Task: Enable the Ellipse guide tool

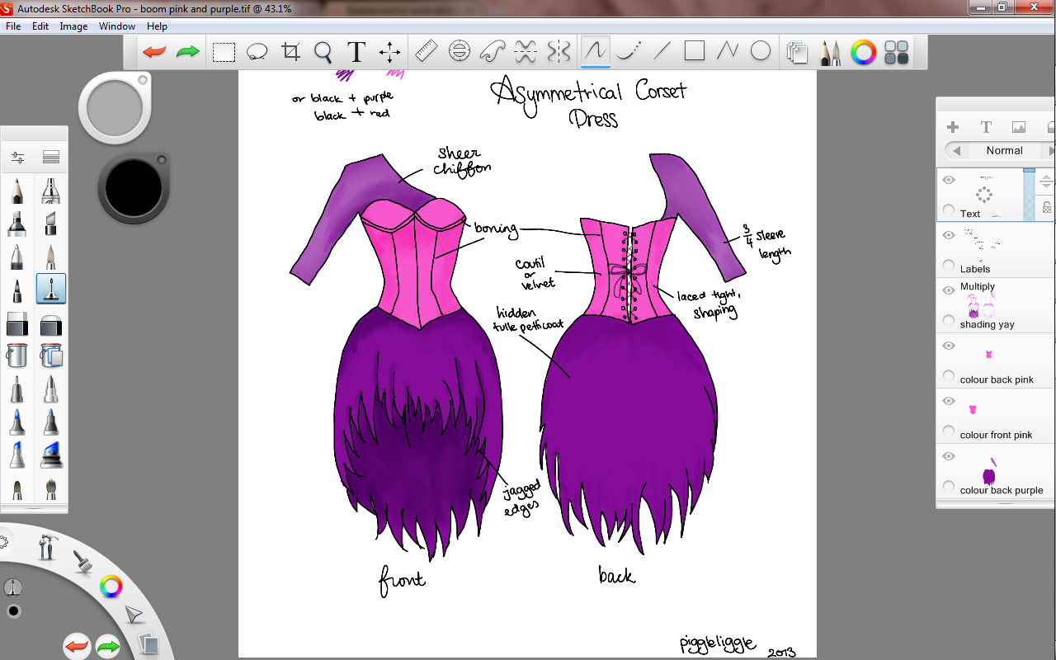Action: pyautogui.click(x=460, y=52)
